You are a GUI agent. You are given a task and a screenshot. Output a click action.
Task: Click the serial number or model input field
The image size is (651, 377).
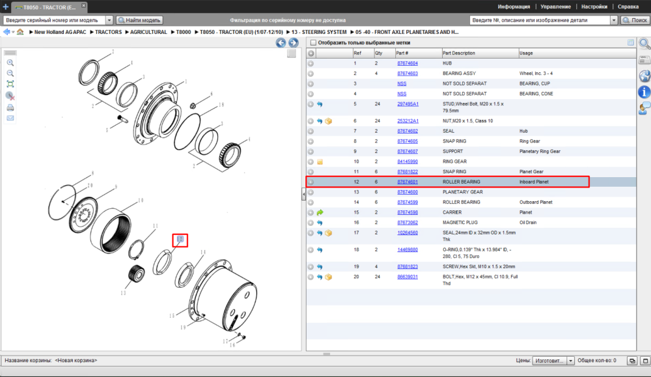[x=55, y=20]
